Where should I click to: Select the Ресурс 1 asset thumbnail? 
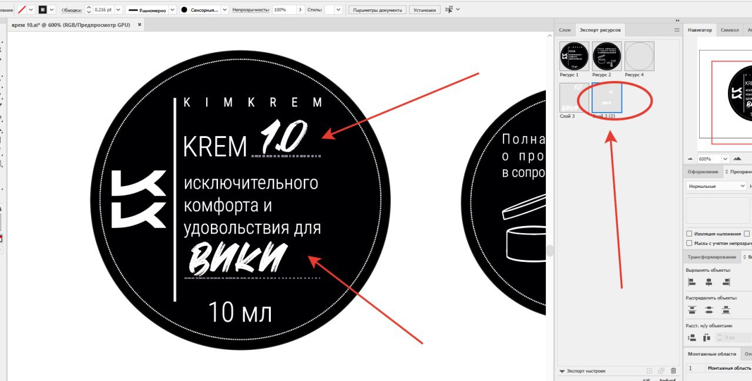coord(574,56)
